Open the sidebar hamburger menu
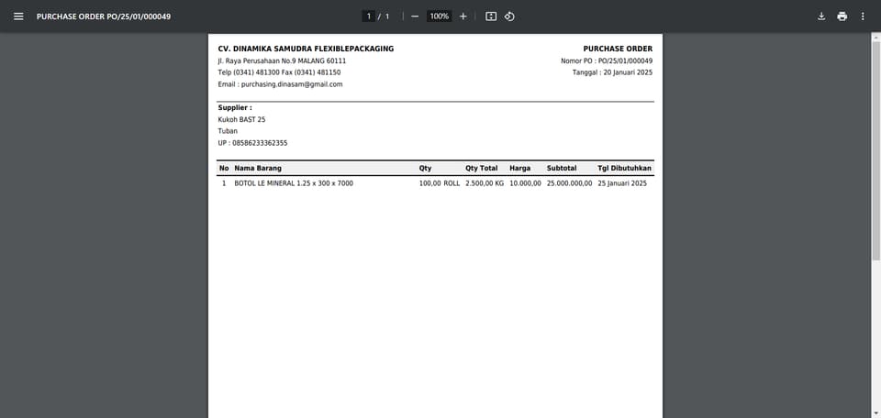881x418 pixels. coord(18,16)
